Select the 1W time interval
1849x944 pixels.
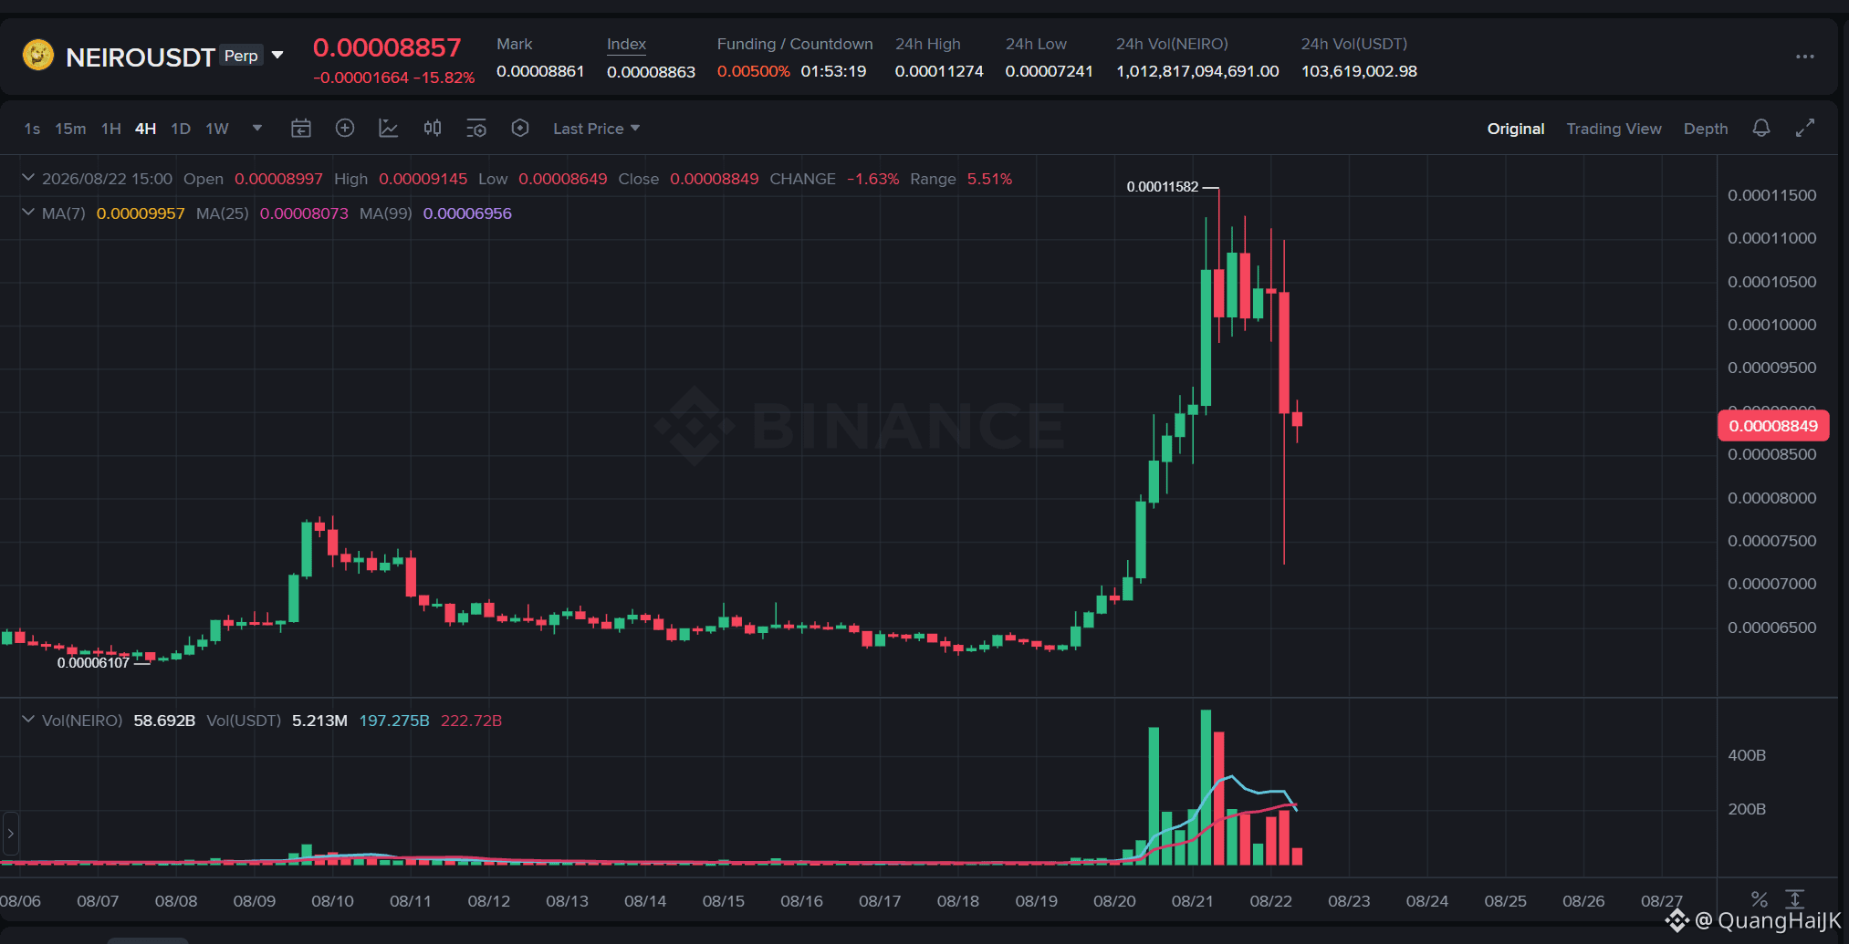point(217,129)
